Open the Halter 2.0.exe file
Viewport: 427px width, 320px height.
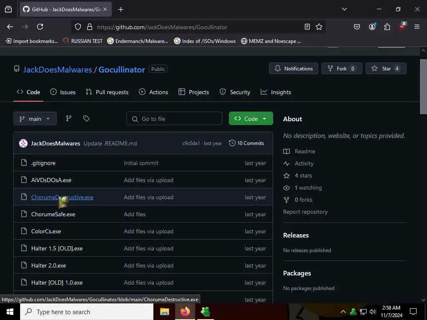click(x=48, y=265)
